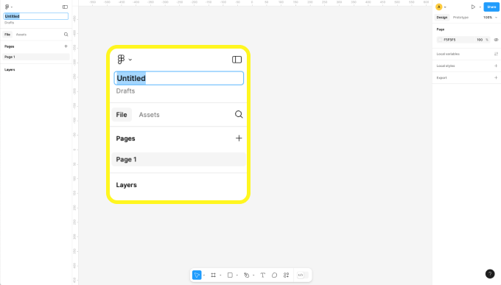Collapse the left sidebar with the panel toggle icon
501x285 pixels.
tap(65, 7)
